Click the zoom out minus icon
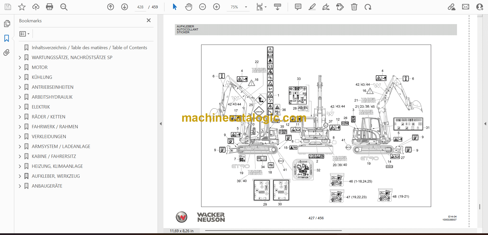This screenshot has height=235, width=488. coord(203,7)
